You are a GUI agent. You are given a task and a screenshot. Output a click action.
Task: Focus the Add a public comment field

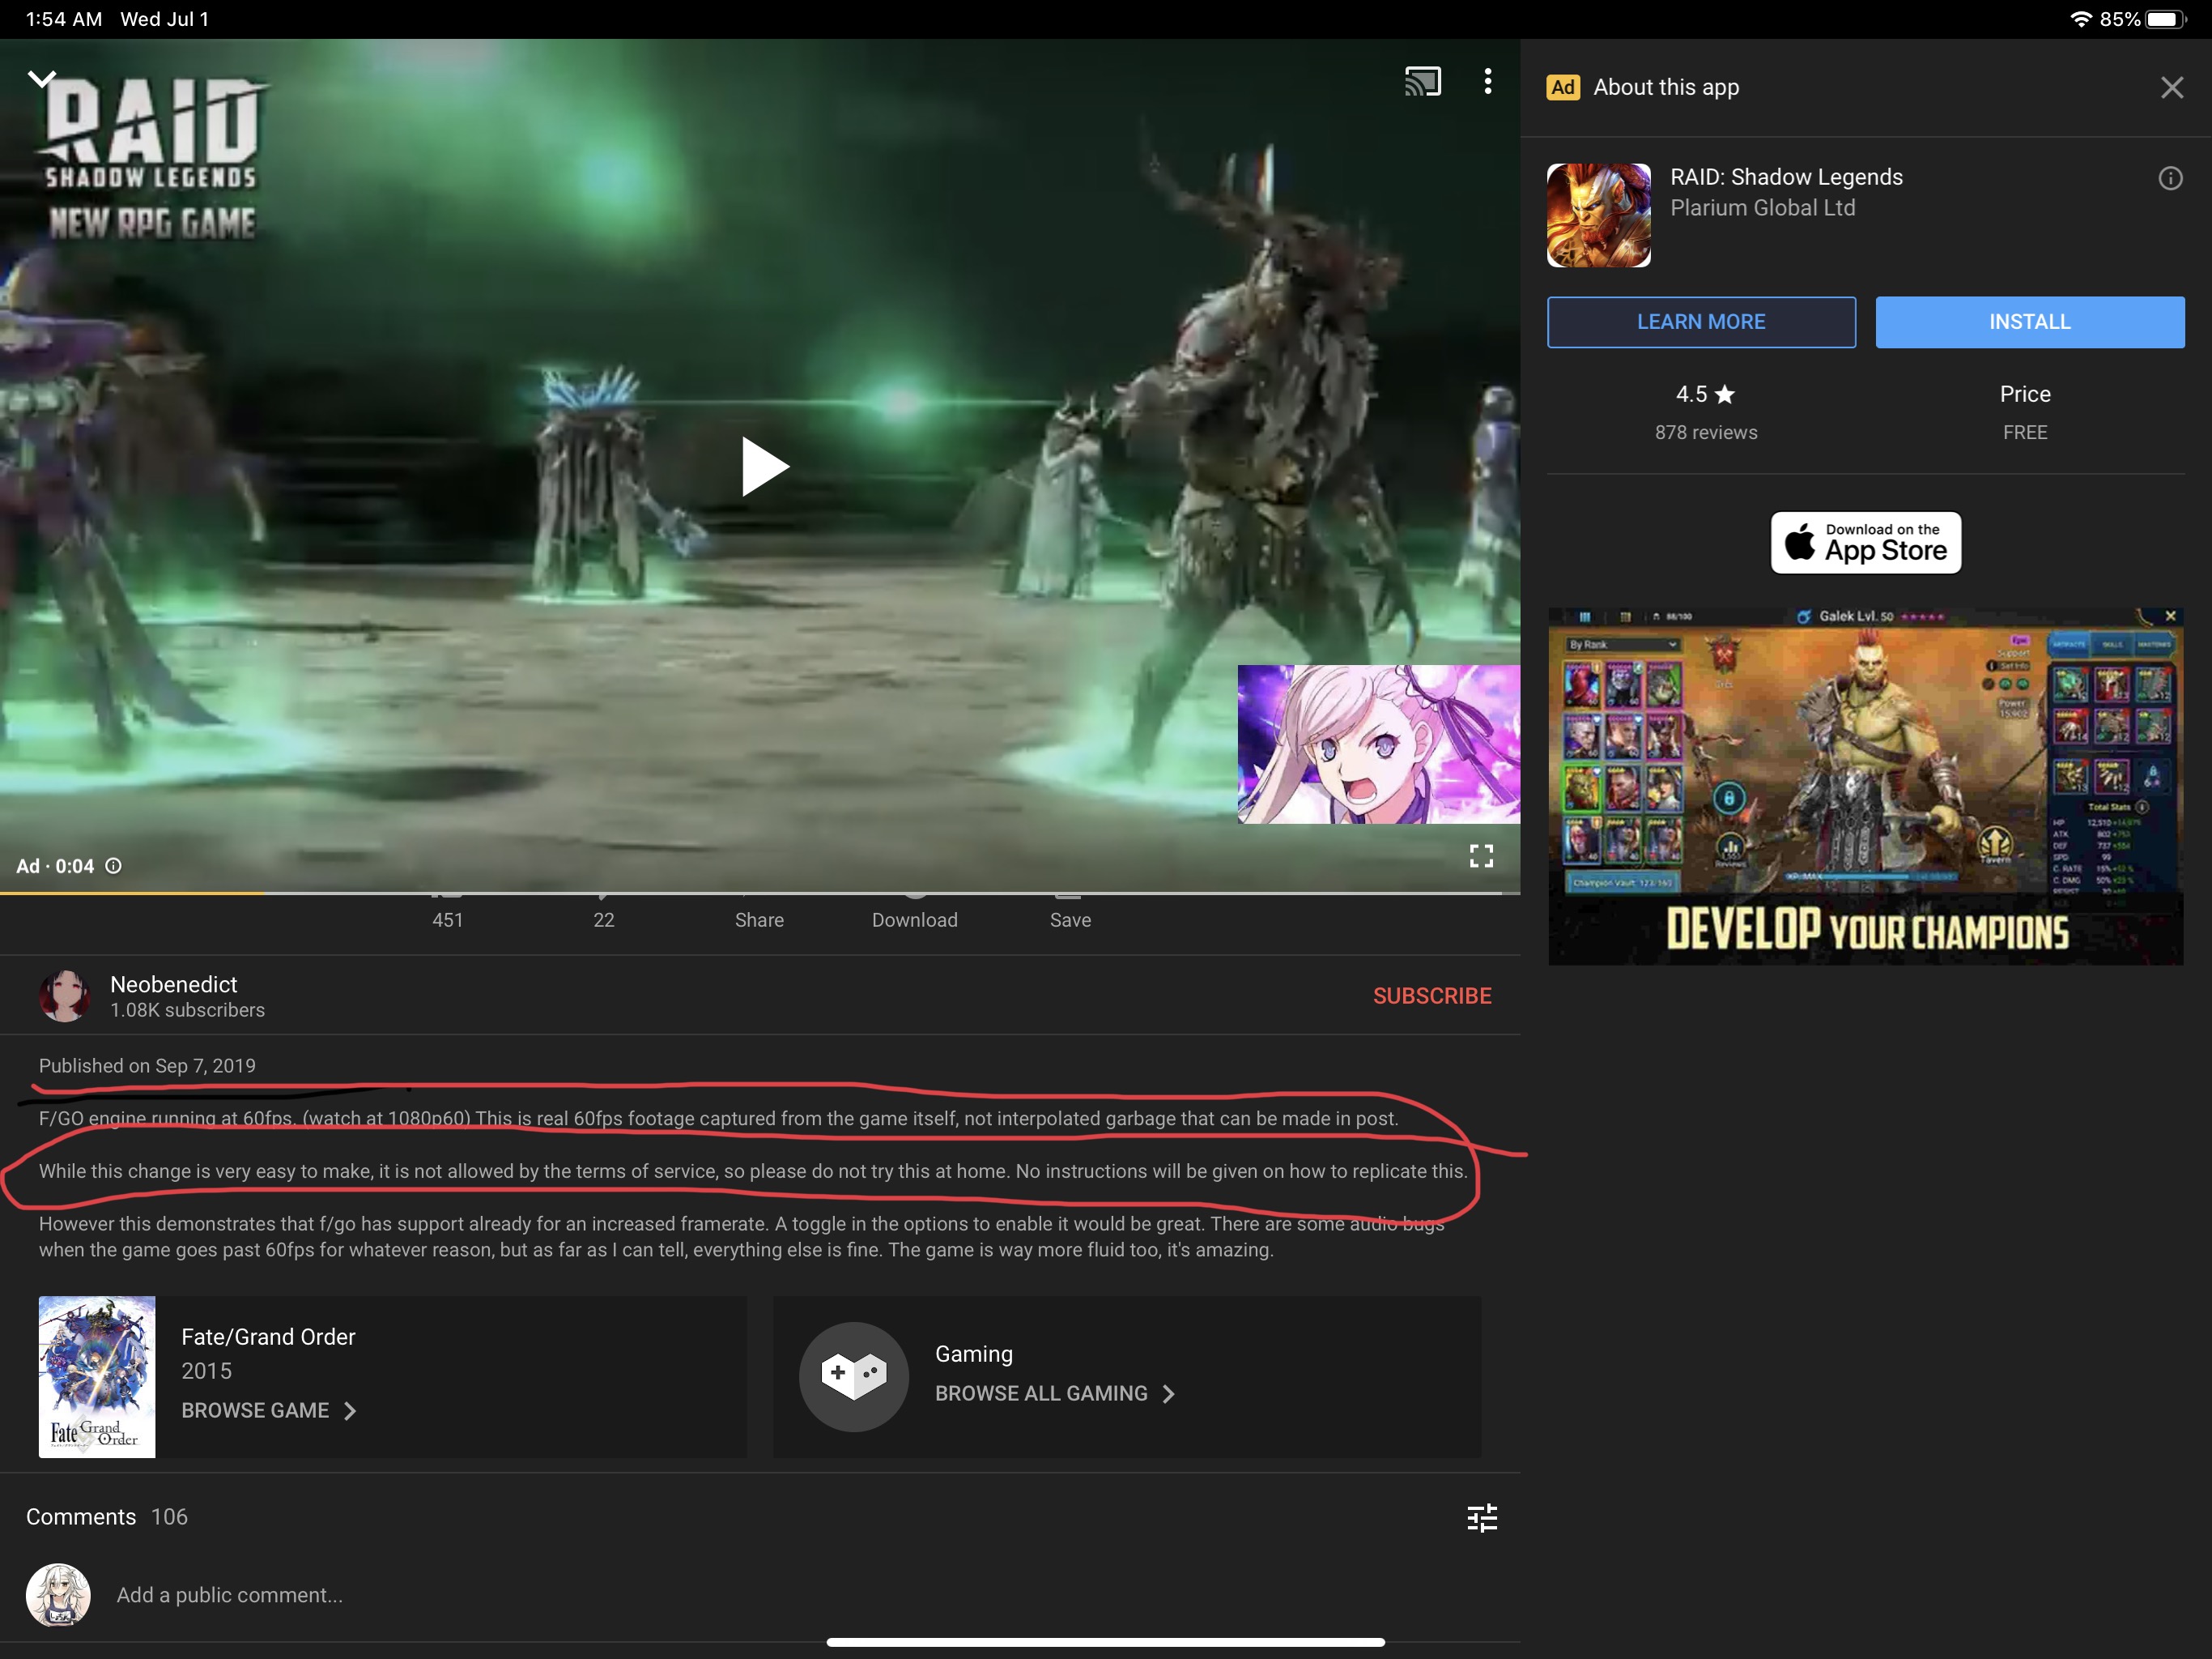(230, 1595)
